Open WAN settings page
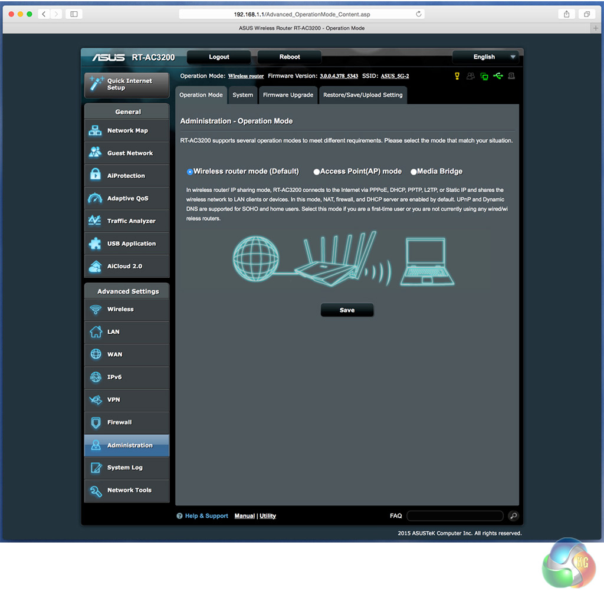Screen dimensions: 604x598 point(127,354)
